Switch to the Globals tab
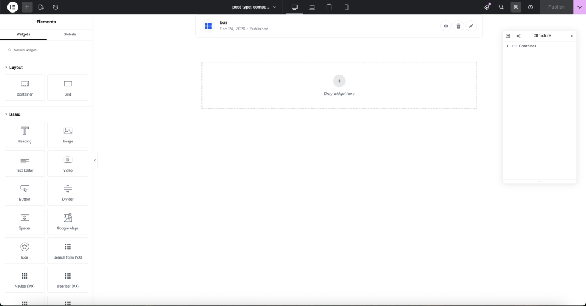Viewport: 586px width, 306px height. coord(69,34)
